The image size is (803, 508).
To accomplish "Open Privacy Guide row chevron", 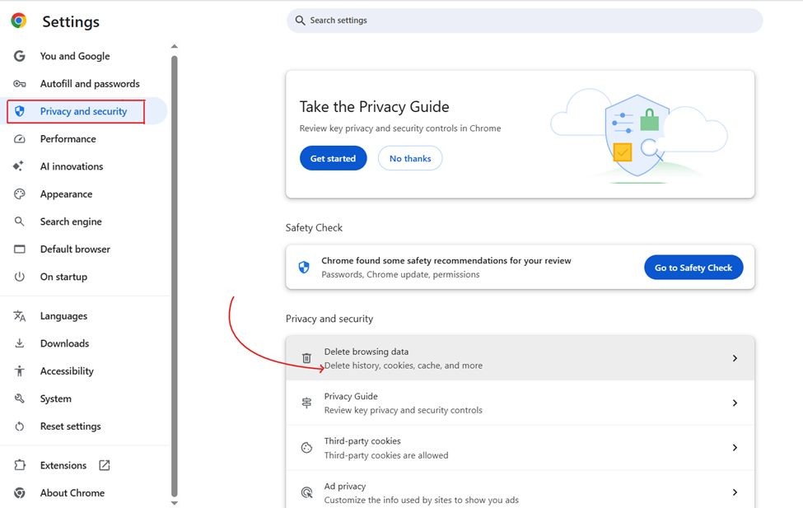I will (x=735, y=403).
